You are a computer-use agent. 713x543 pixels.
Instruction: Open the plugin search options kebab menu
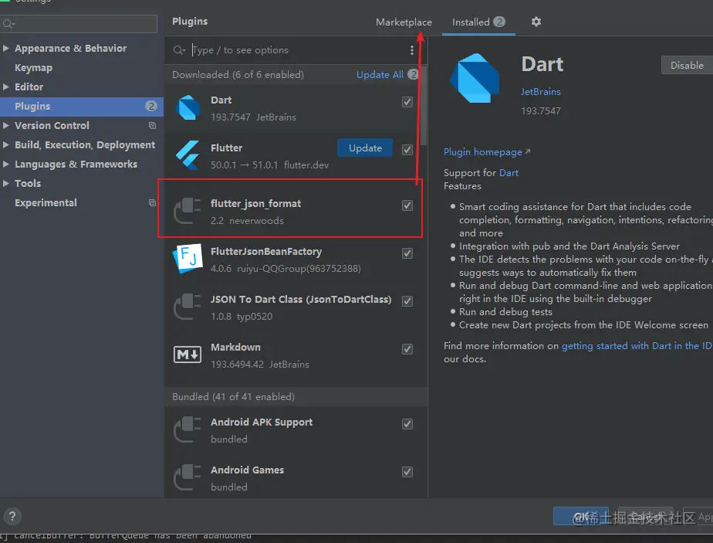pyautogui.click(x=412, y=50)
